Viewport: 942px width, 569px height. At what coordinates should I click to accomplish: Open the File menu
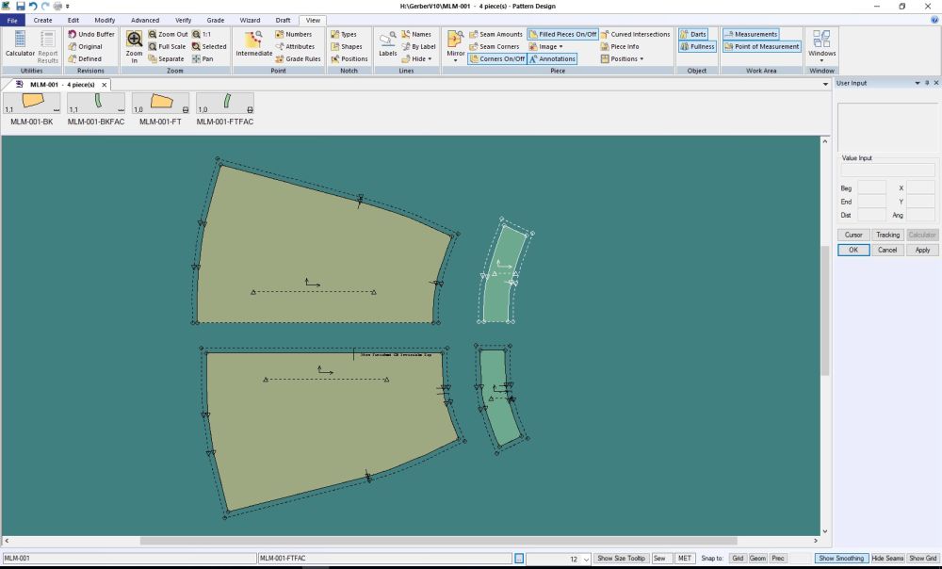pos(12,20)
